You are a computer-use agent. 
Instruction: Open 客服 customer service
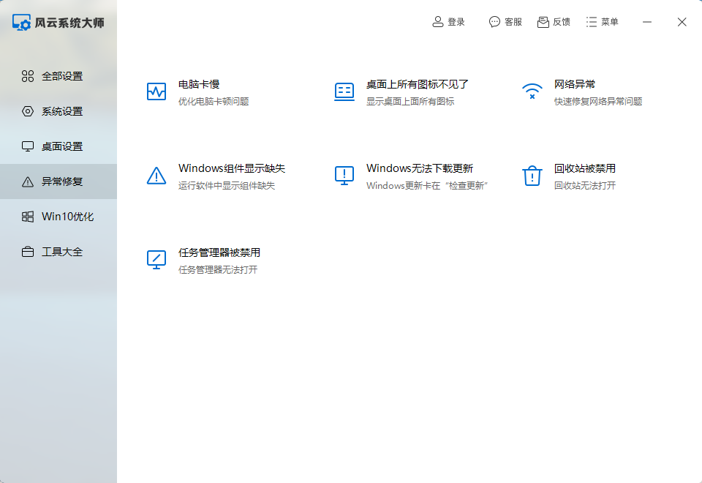click(x=505, y=22)
